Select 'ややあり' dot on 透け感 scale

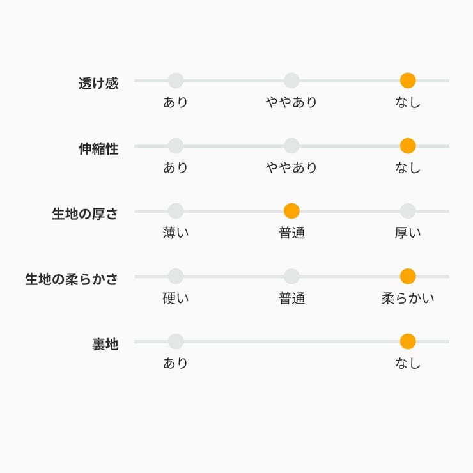point(291,81)
